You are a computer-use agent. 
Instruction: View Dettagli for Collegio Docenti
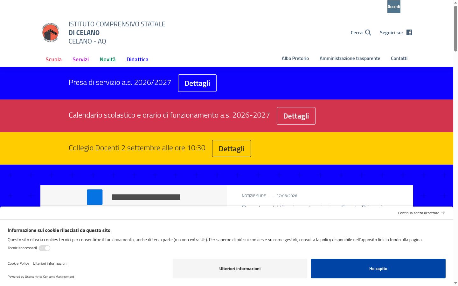coord(232,148)
